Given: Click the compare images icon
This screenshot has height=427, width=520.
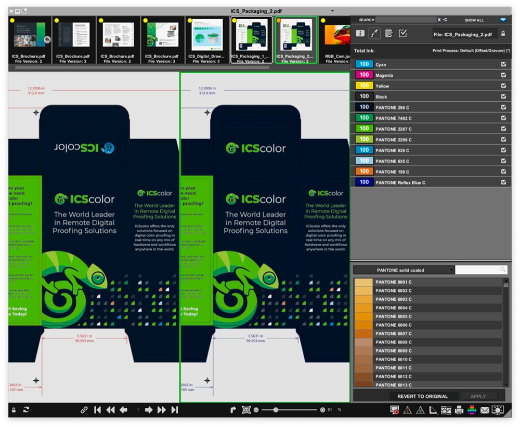Looking at the screenshot, I should click(446, 410).
